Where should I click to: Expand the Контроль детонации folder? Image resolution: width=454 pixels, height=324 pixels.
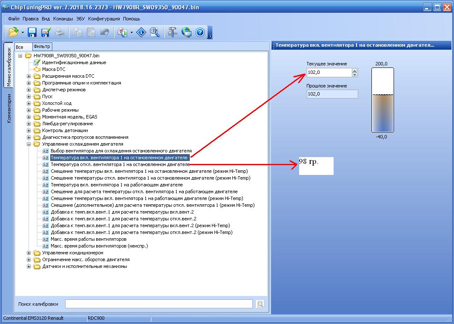(29, 130)
